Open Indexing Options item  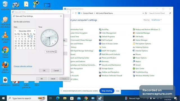141,47
